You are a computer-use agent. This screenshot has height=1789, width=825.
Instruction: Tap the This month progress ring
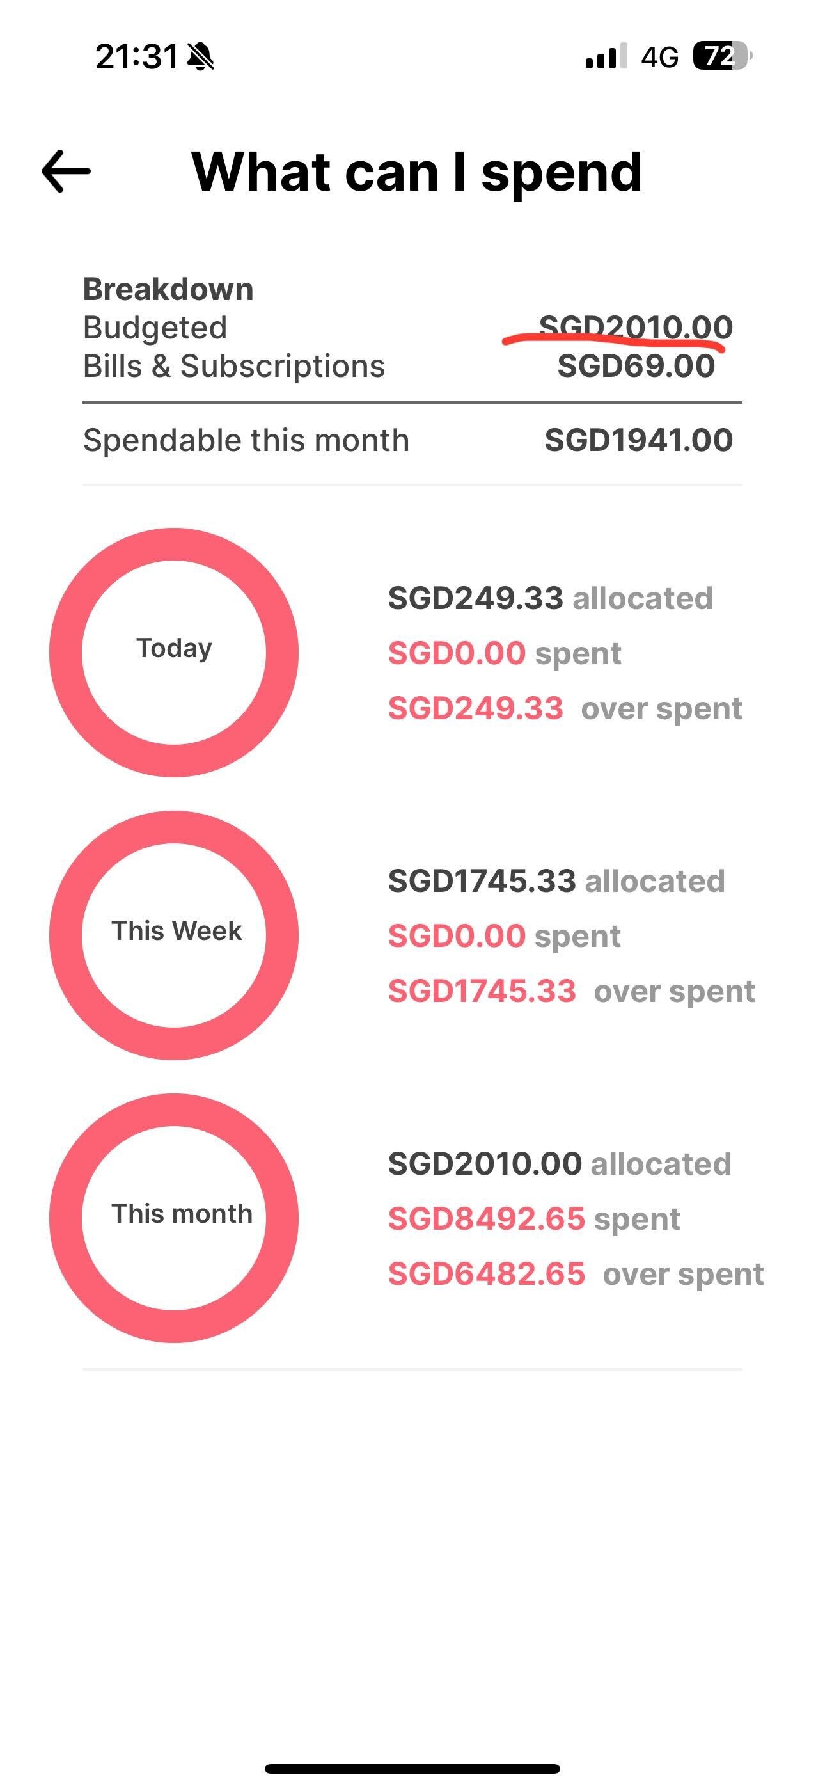pos(173,1218)
